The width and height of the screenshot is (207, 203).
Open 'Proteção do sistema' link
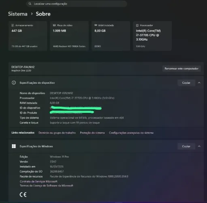[x=92, y=133]
